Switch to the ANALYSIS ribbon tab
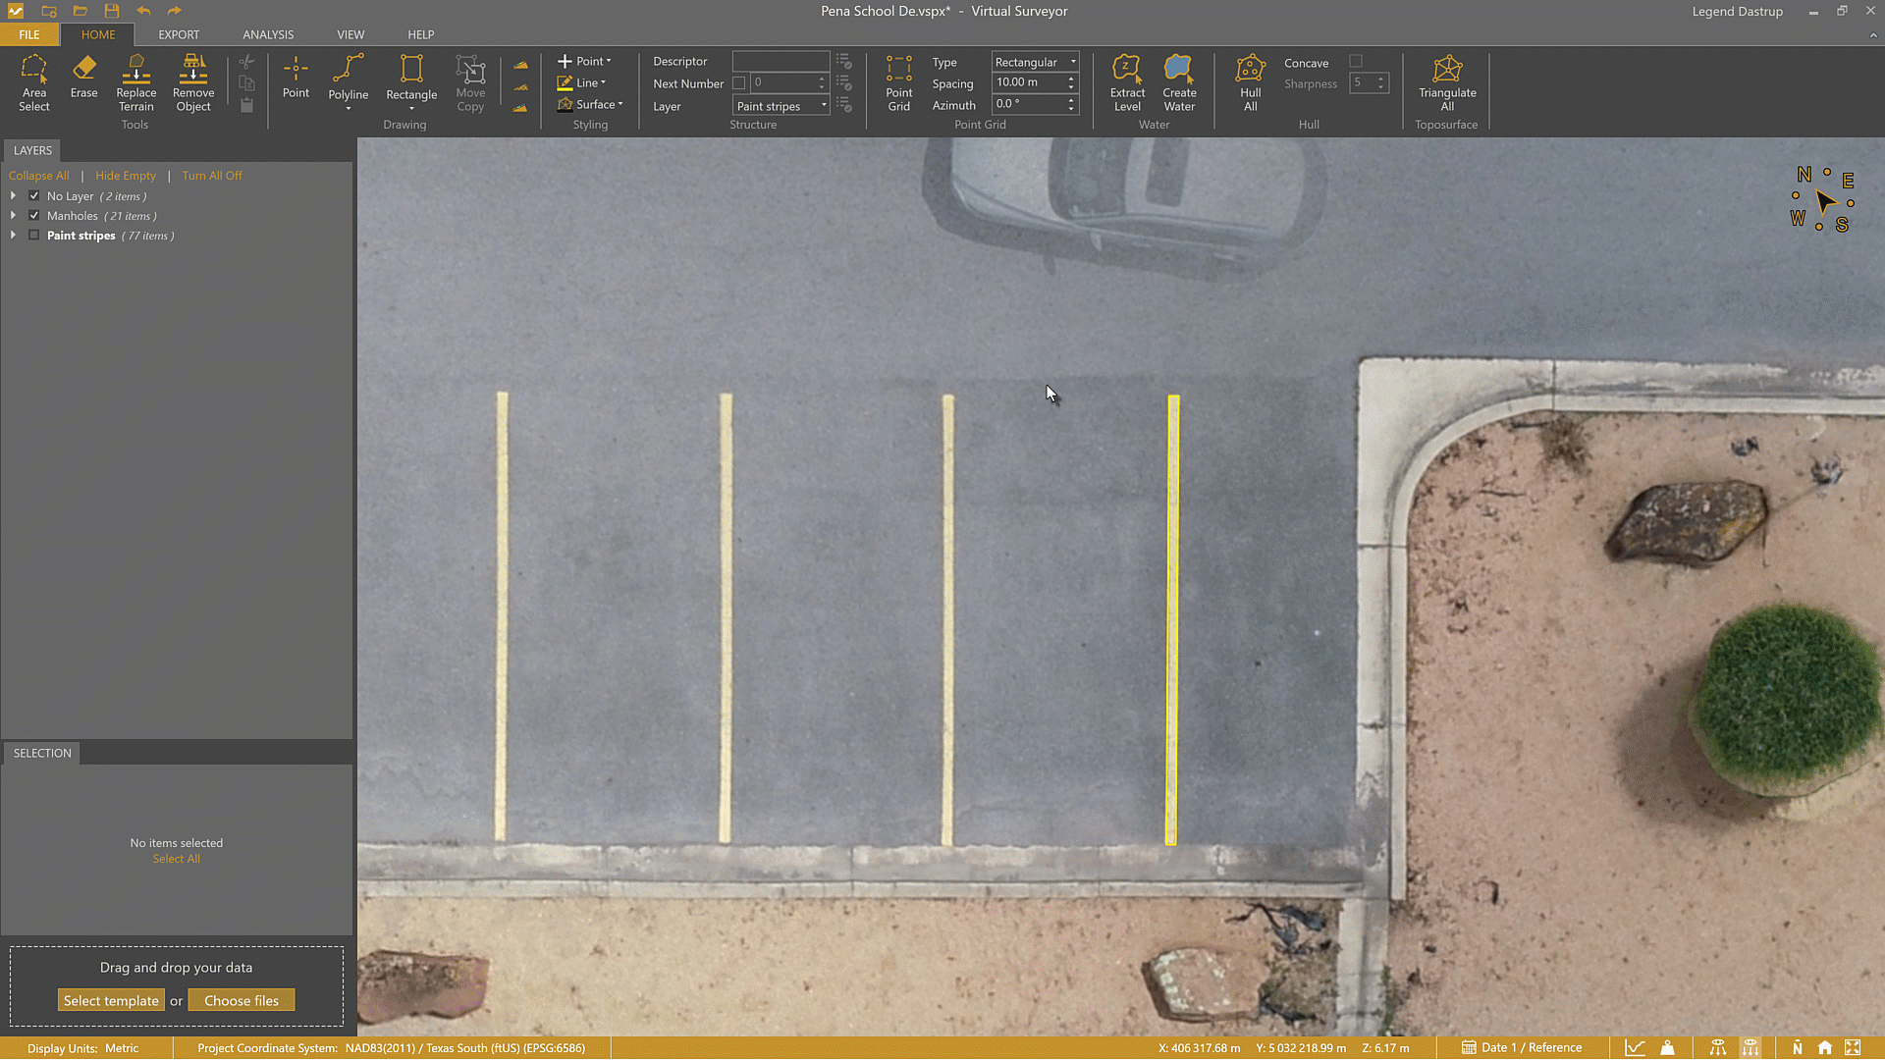1885x1060 pixels. pos(268,34)
